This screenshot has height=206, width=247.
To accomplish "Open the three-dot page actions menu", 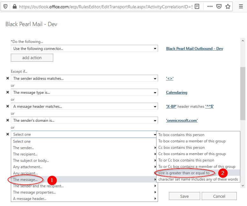I will click(210, 6).
